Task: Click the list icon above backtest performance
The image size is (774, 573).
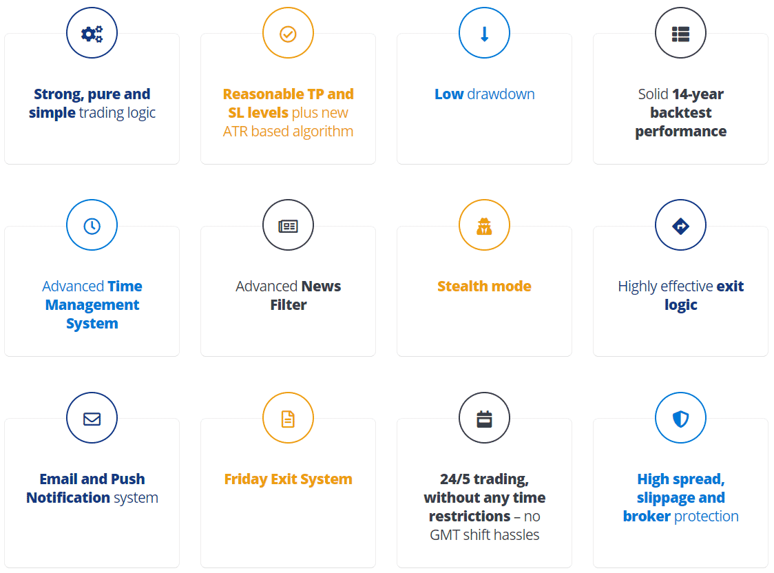Action: tap(680, 33)
